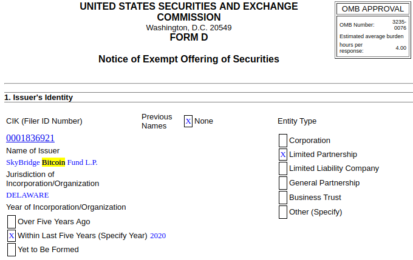Click the FORM D heading

tap(189, 38)
